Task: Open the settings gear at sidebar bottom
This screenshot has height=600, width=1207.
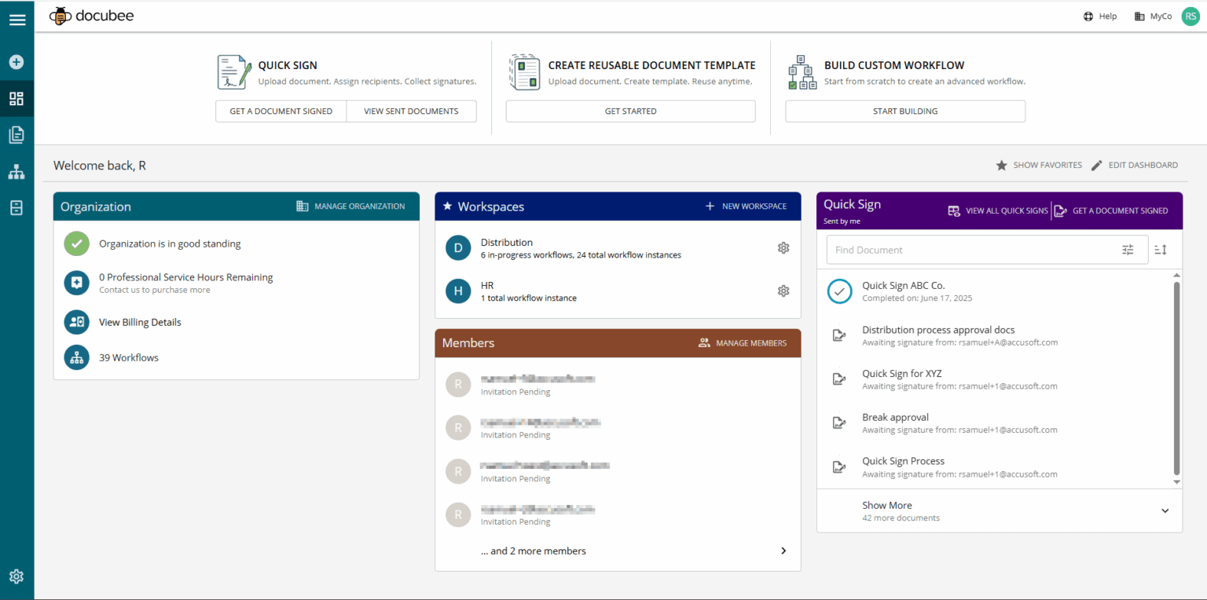Action: (17, 576)
